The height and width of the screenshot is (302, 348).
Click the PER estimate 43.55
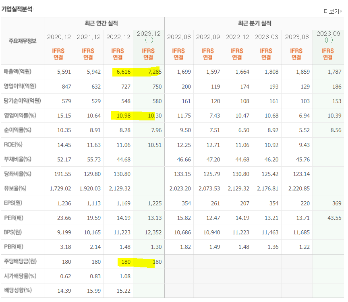(334, 218)
